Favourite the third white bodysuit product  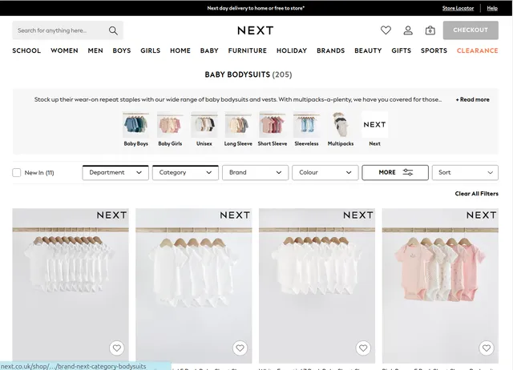[x=363, y=348]
